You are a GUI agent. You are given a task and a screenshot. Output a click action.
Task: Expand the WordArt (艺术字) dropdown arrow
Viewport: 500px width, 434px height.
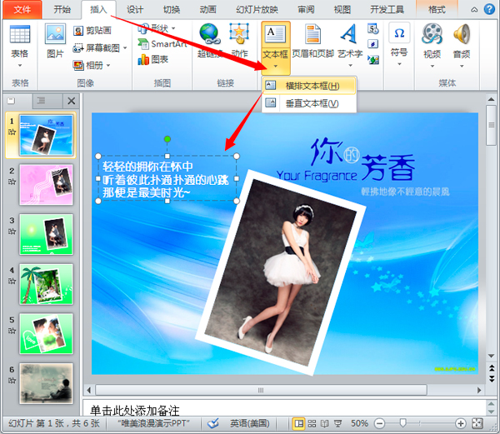coord(350,65)
